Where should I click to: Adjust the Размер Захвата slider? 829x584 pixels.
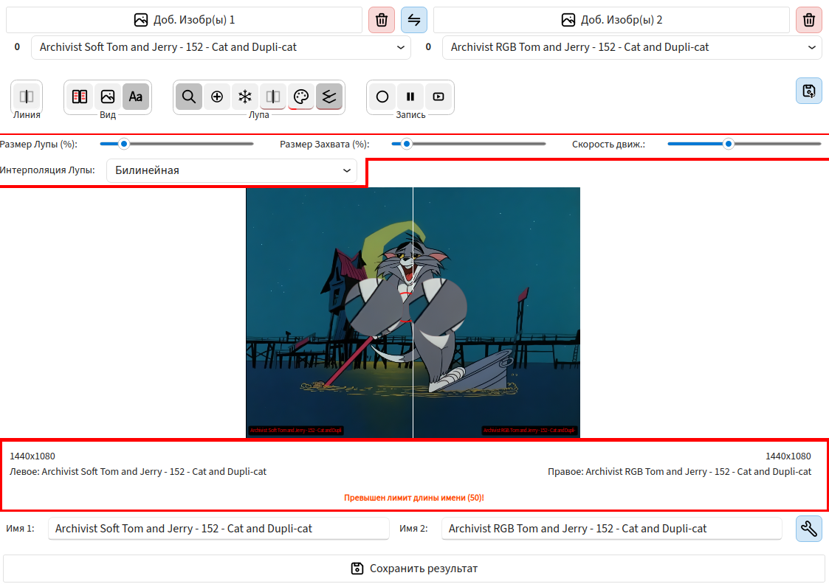point(469,144)
